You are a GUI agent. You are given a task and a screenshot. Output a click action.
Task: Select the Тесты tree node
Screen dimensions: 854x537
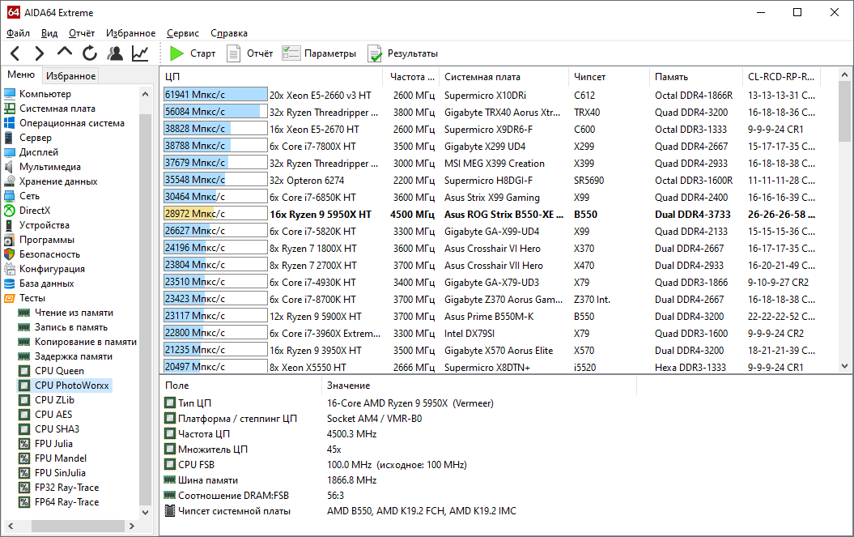[32, 298]
